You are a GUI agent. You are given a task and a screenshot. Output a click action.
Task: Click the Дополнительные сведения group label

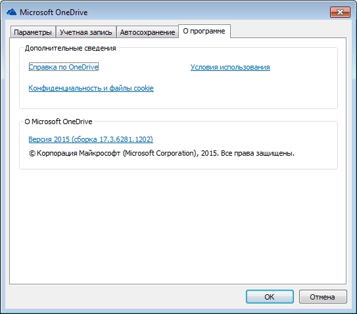(70, 48)
